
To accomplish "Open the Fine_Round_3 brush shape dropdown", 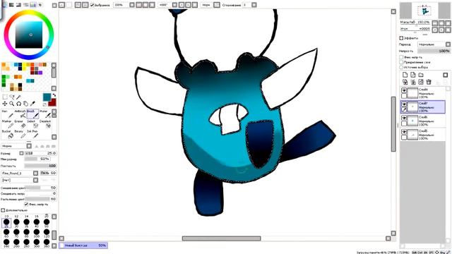I will click(35, 173).
